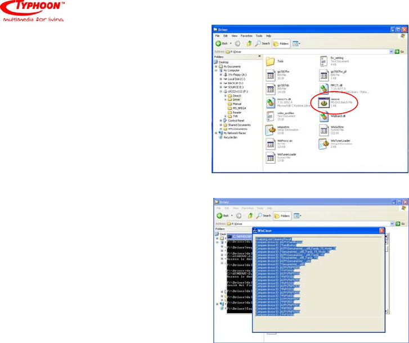Expand SOURCE (E:) node
The height and width of the screenshot is (343, 409).
click(221, 87)
